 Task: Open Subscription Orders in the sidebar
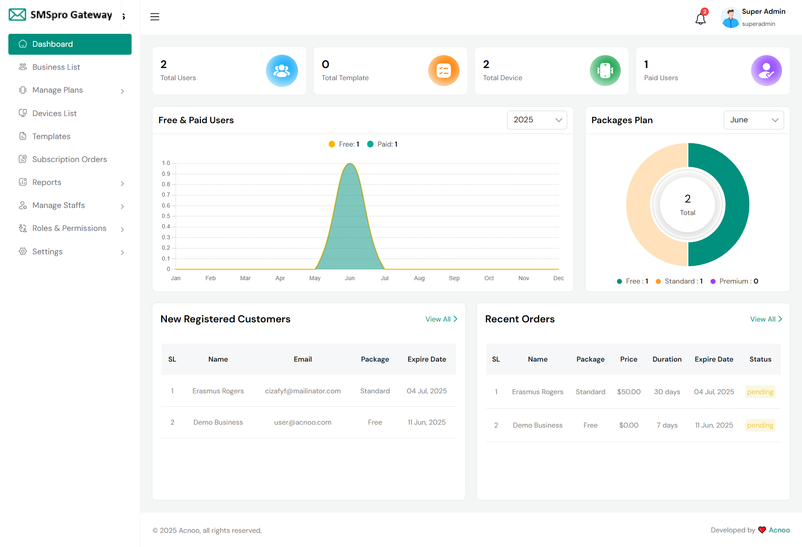69,159
